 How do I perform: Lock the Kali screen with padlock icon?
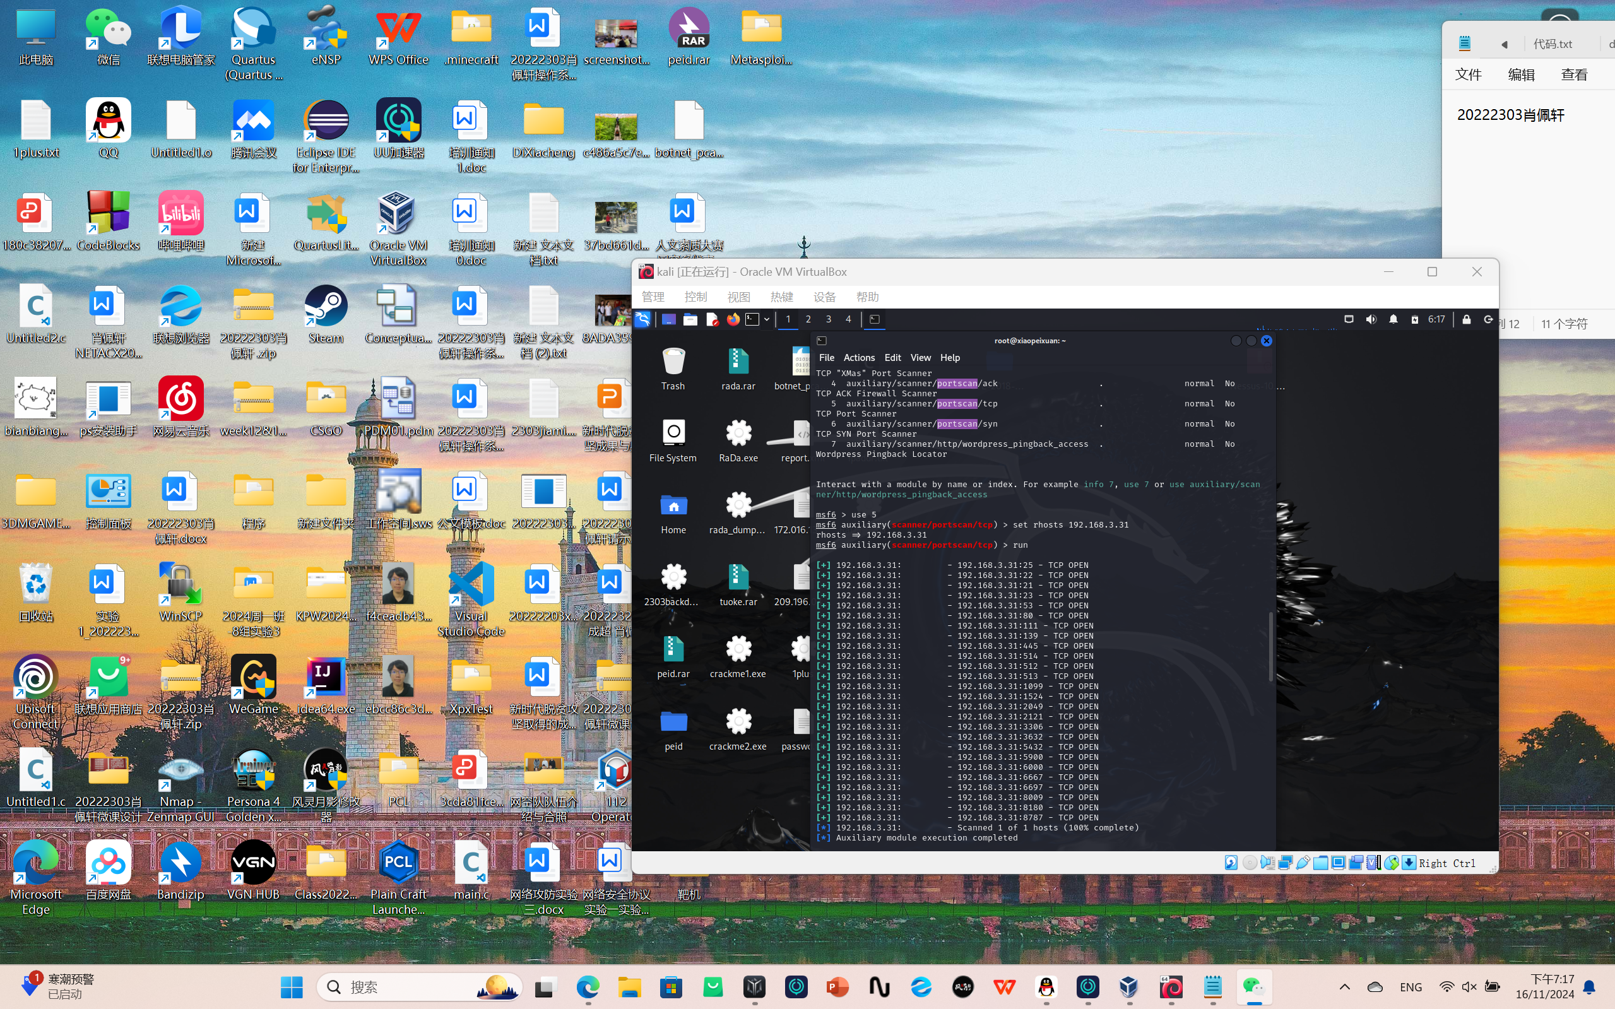[1466, 319]
